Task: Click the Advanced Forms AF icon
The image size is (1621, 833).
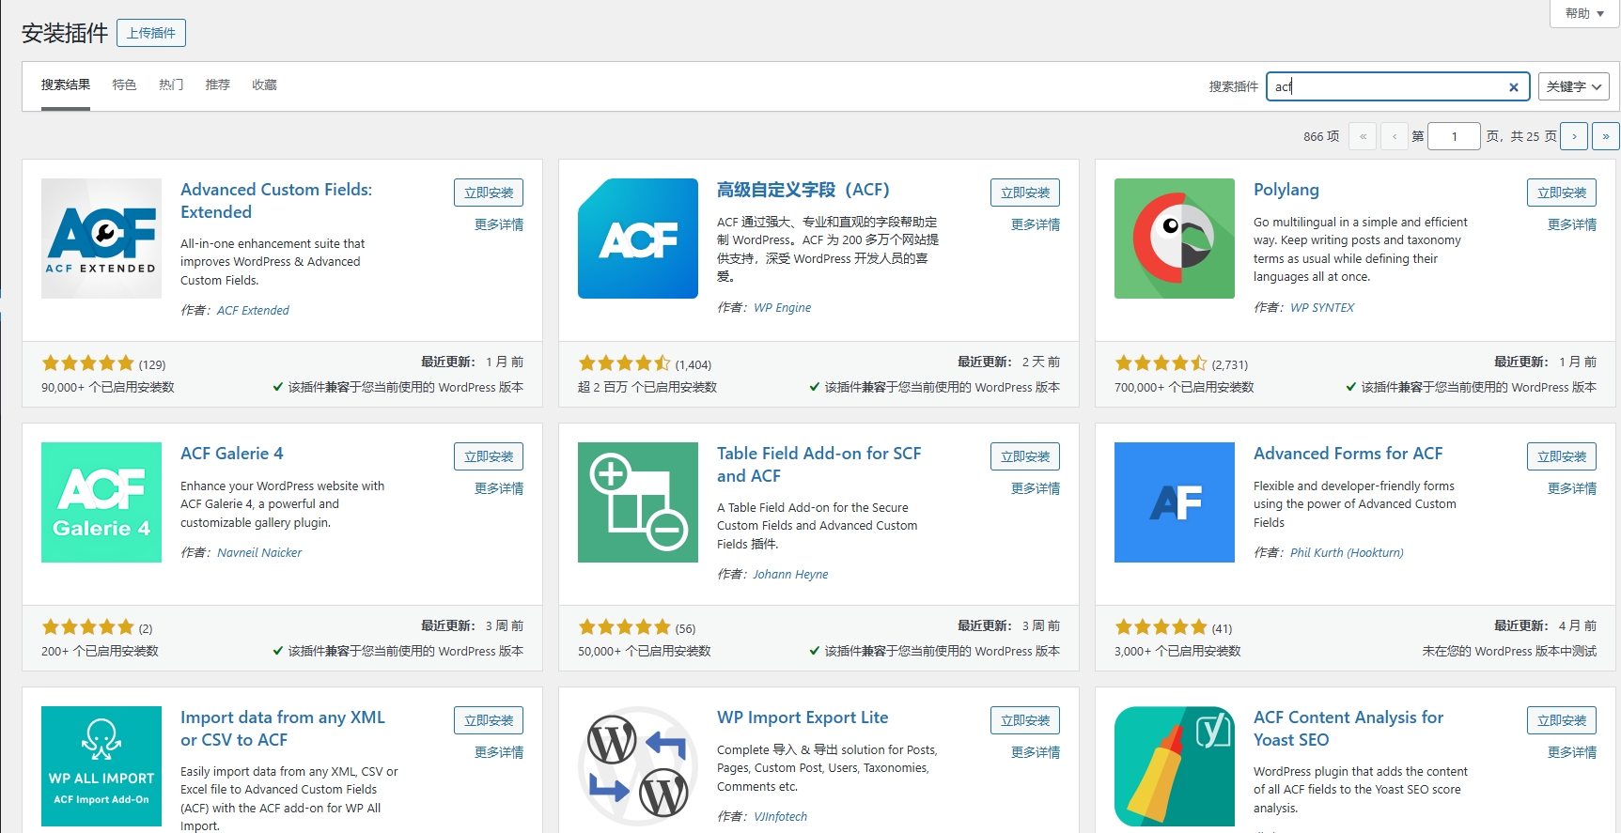Action: tap(1175, 502)
